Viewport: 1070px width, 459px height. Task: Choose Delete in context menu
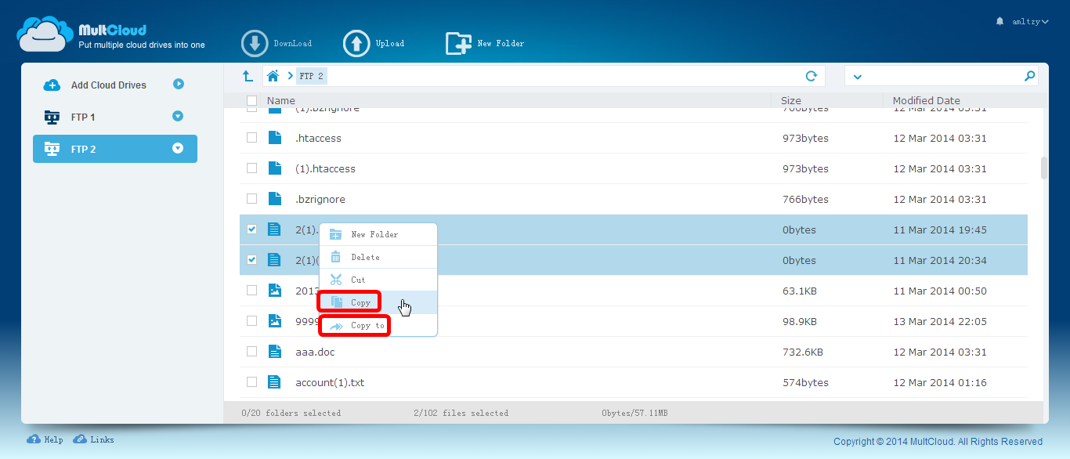coord(378,257)
